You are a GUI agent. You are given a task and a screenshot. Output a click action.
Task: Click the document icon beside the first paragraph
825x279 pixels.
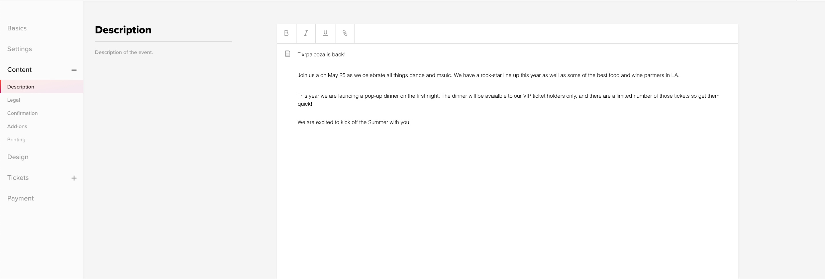tap(288, 54)
